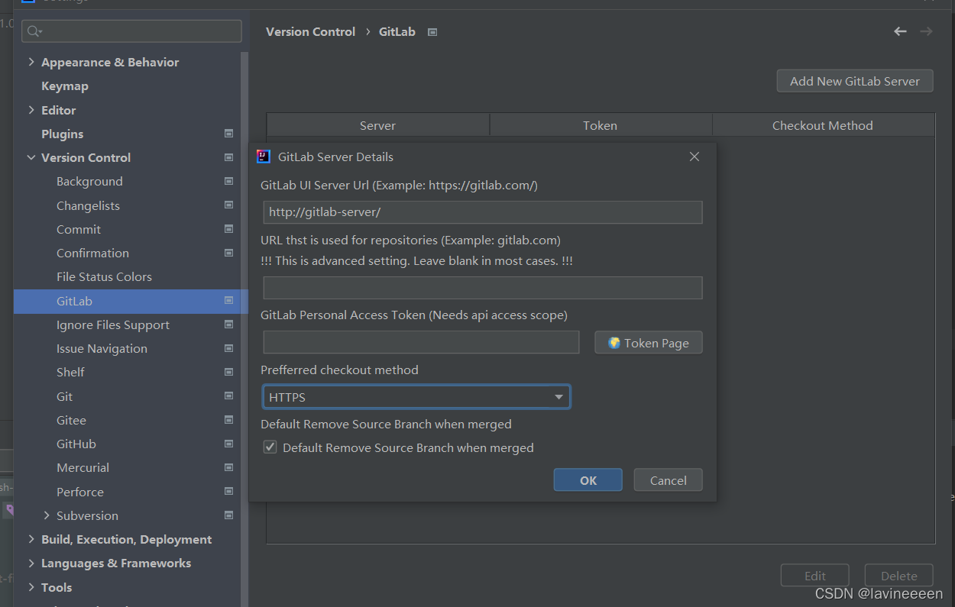
Task: Focus the repositories URL field
Action: 483,288
